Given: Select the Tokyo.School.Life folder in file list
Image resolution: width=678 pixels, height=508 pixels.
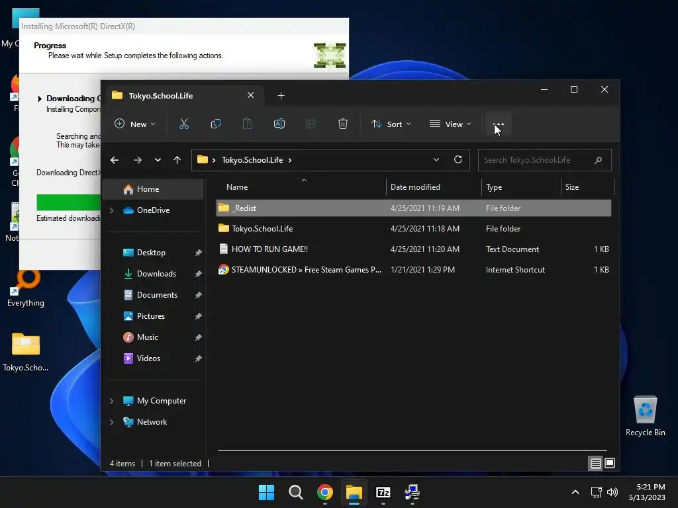Looking at the screenshot, I should coord(414,228).
